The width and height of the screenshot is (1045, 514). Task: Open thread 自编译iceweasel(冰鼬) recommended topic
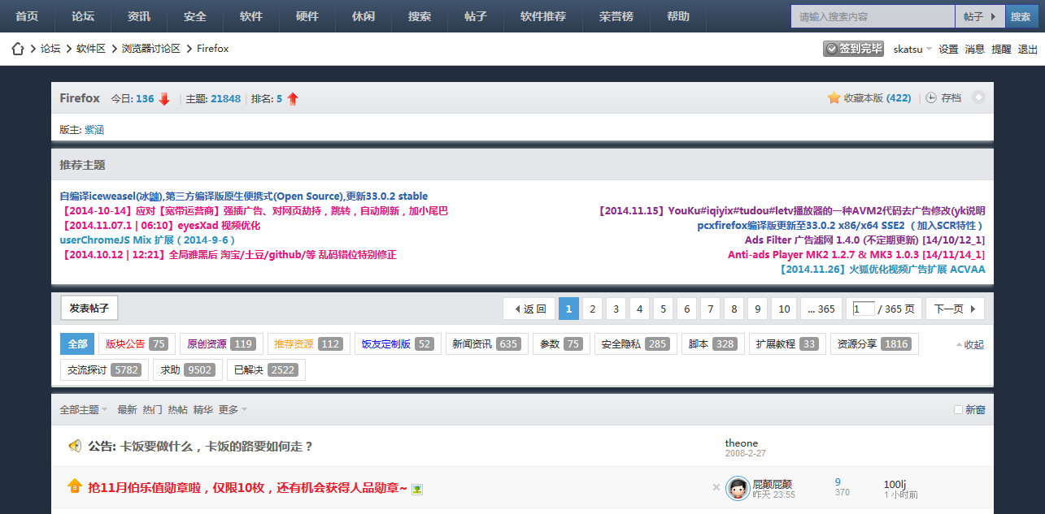pos(244,197)
